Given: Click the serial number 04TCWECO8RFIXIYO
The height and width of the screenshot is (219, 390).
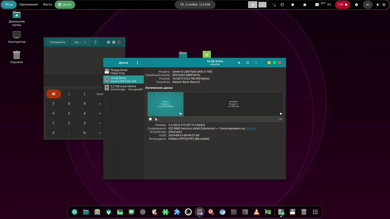Looking at the screenshot, I should click(186, 75).
